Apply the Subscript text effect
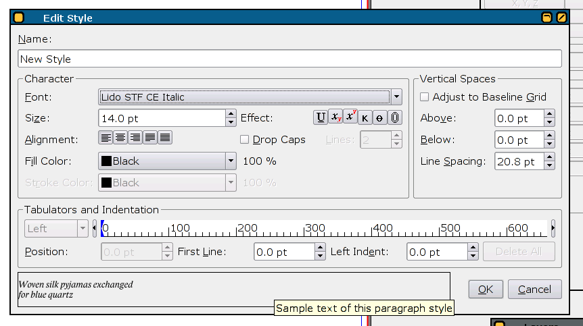 coord(335,117)
